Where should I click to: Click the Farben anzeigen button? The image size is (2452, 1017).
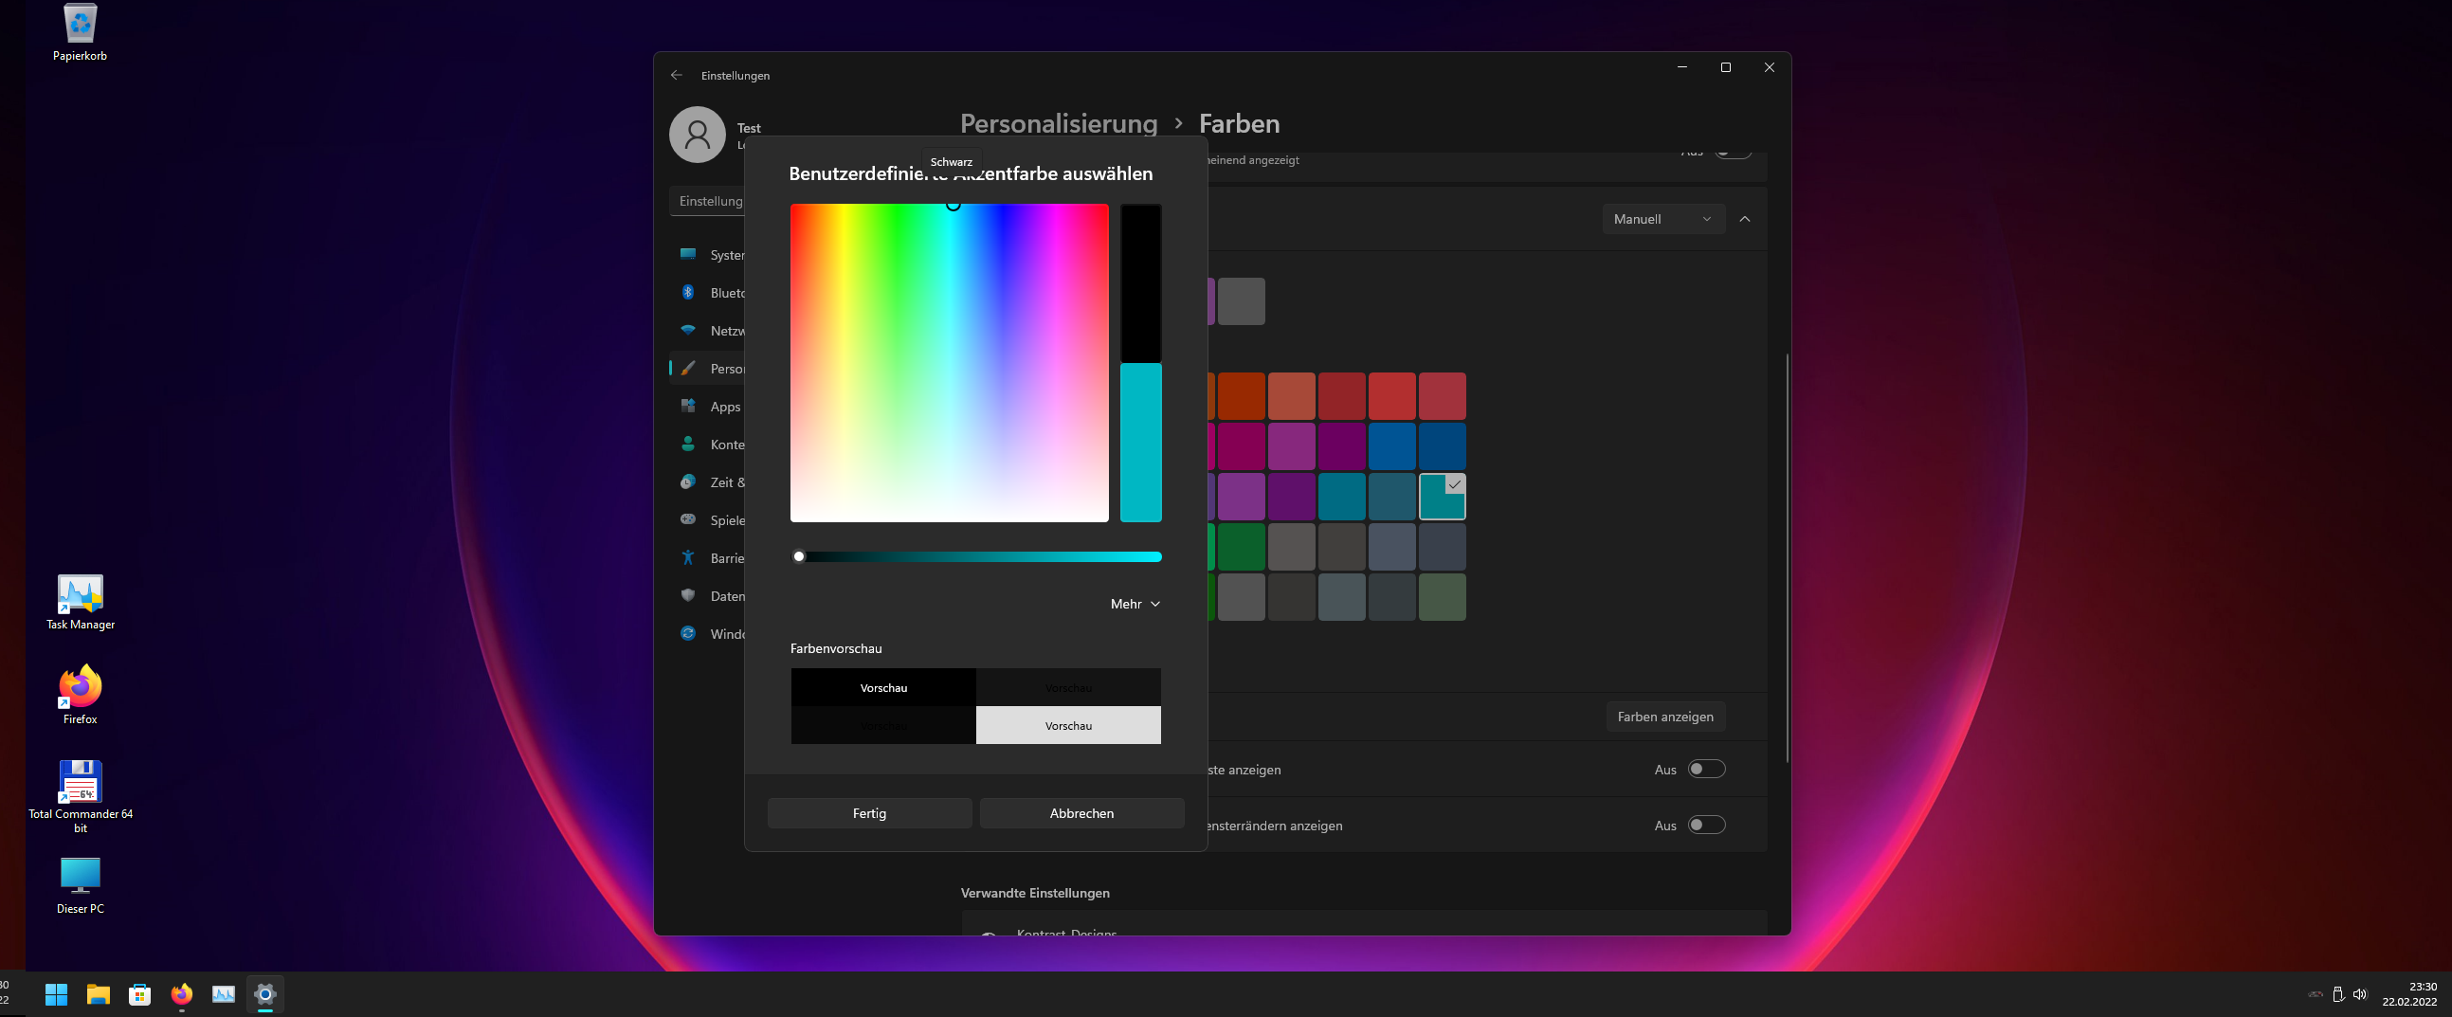pos(1664,717)
